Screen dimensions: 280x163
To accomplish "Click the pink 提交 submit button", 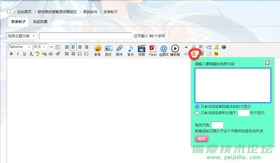I will (202, 139).
